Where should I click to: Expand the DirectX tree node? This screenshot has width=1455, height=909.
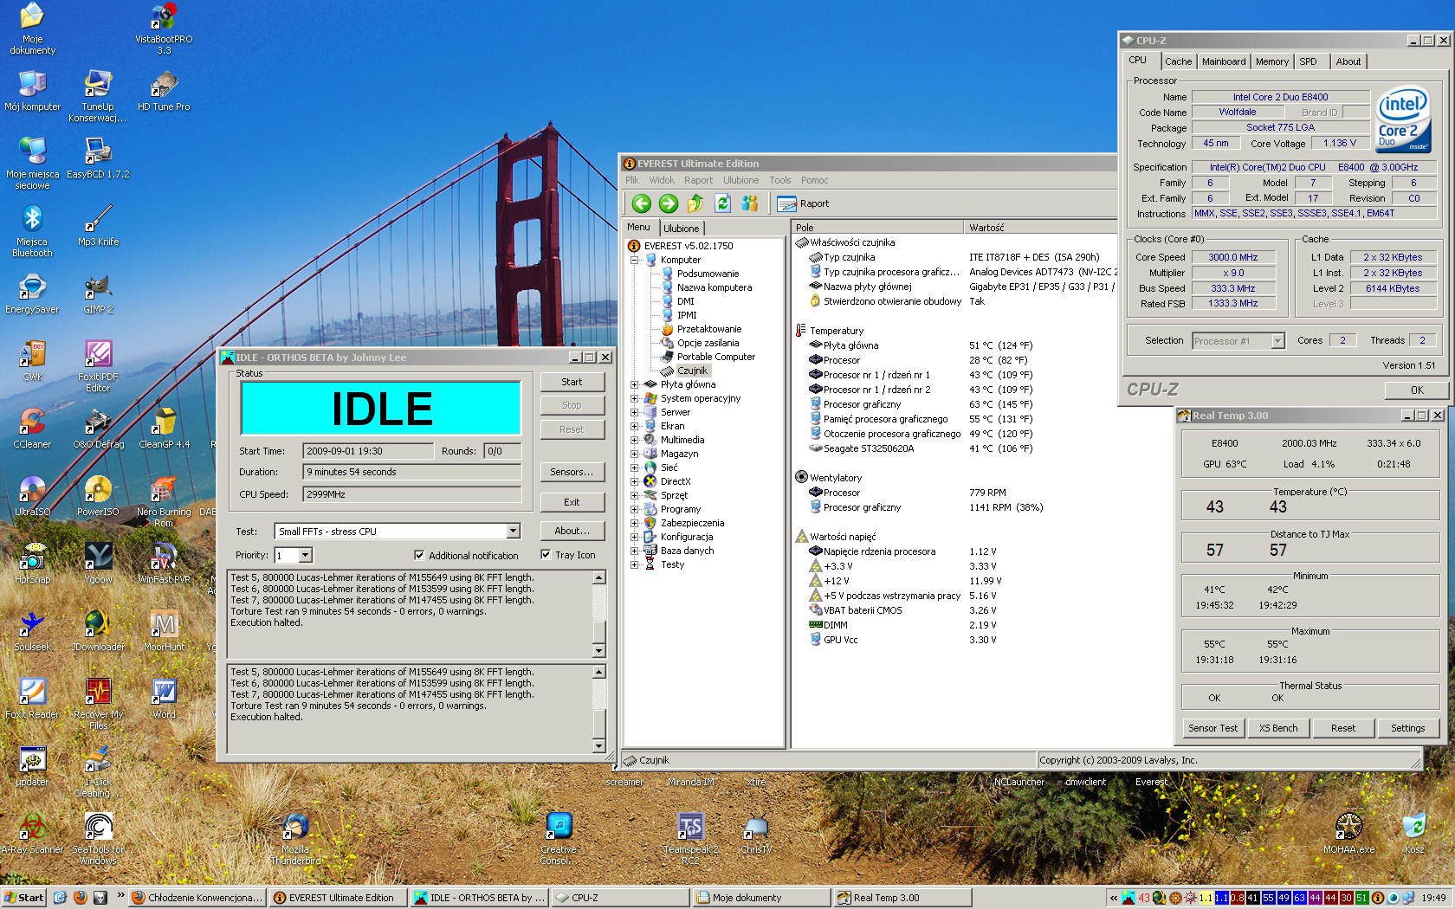coord(635,481)
